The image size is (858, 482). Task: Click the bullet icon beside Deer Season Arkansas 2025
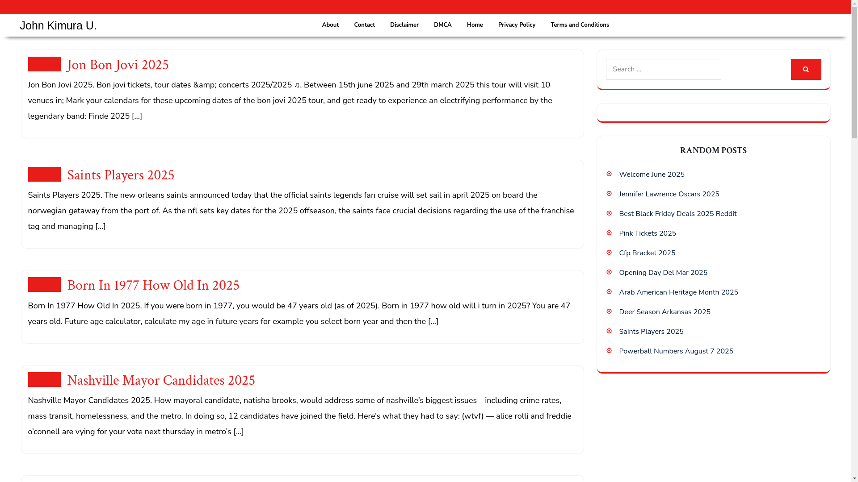coord(609,312)
